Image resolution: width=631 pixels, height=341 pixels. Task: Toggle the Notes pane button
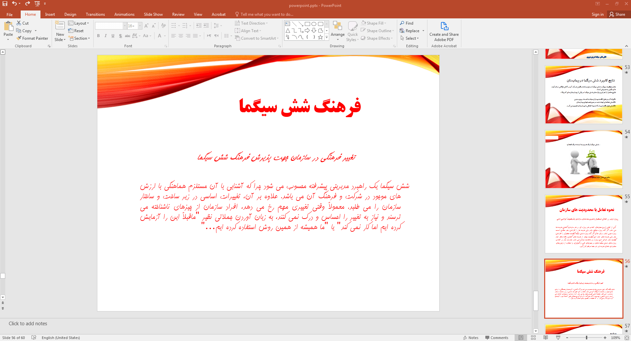(471, 337)
